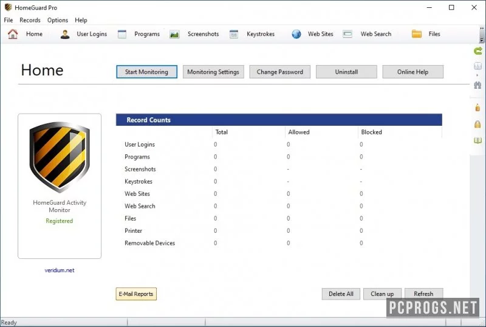The height and width of the screenshot is (327, 486).
Task: Select the Web Sites row label in table
Action: coord(137,194)
